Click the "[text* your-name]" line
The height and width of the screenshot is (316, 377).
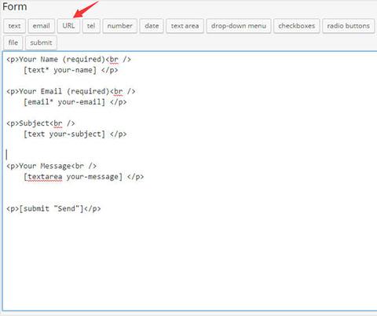click(71, 70)
